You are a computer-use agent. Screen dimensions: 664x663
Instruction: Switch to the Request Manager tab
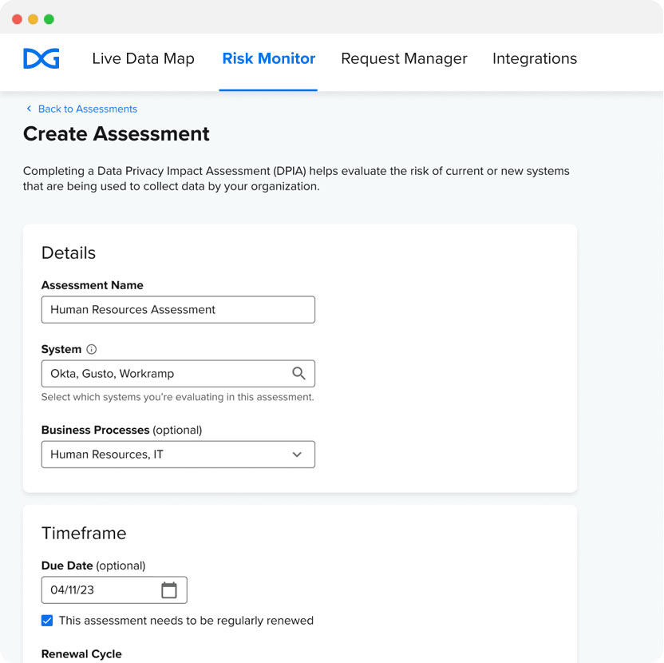click(404, 58)
